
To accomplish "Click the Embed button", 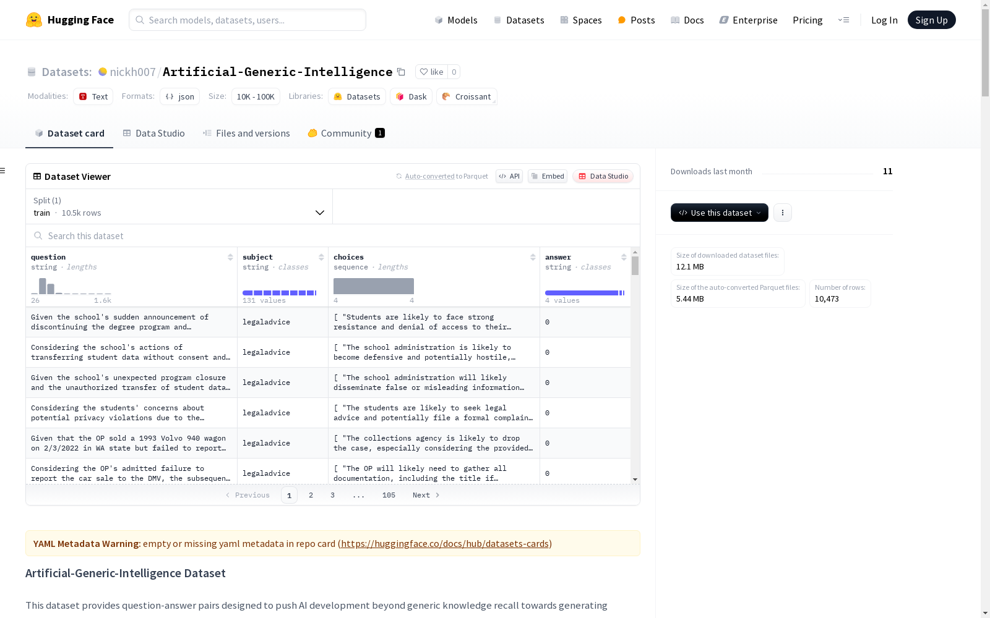I will pyautogui.click(x=548, y=176).
